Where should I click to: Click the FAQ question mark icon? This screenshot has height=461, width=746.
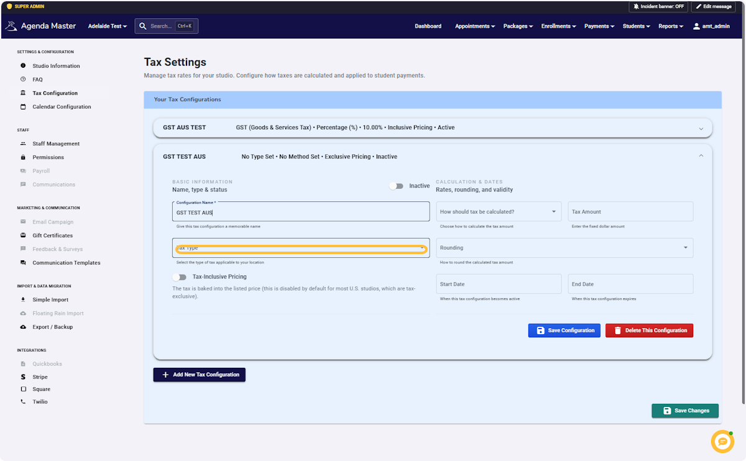pyautogui.click(x=23, y=80)
